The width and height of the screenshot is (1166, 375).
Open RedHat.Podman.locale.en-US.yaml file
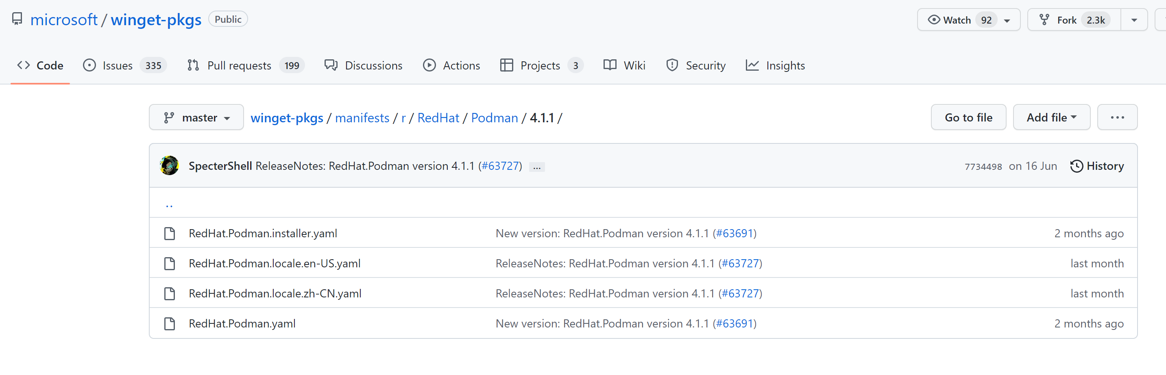click(275, 263)
